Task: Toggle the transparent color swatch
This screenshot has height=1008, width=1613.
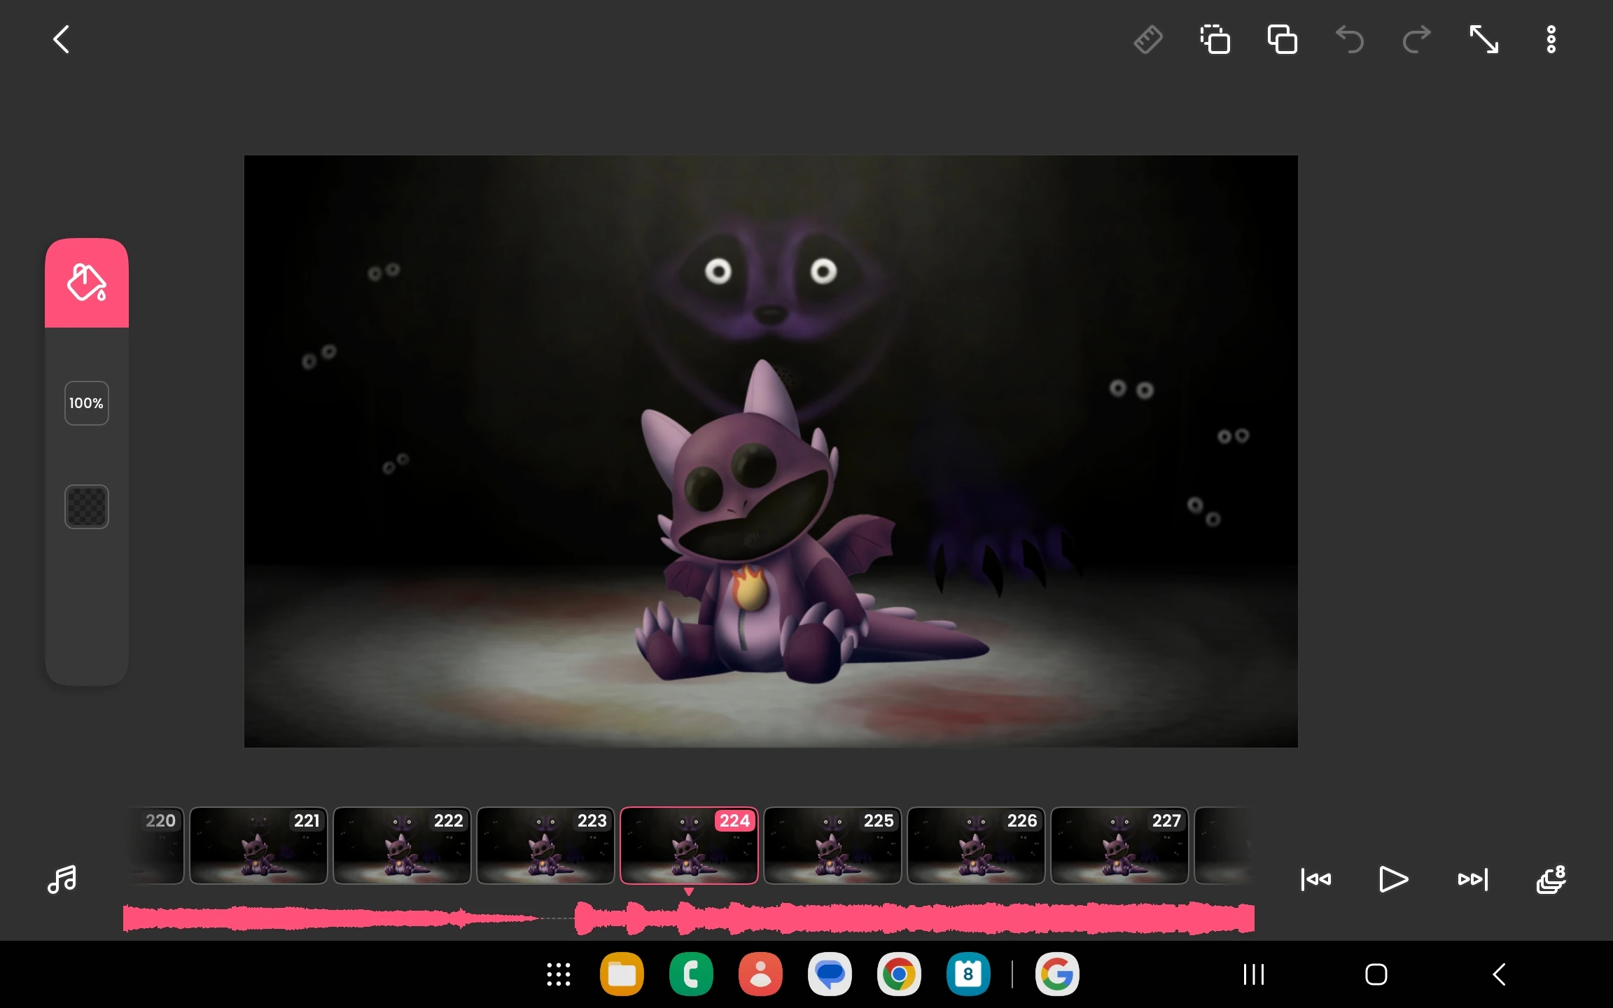Action: [86, 506]
